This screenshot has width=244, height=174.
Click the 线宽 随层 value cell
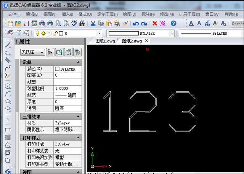[67, 95]
